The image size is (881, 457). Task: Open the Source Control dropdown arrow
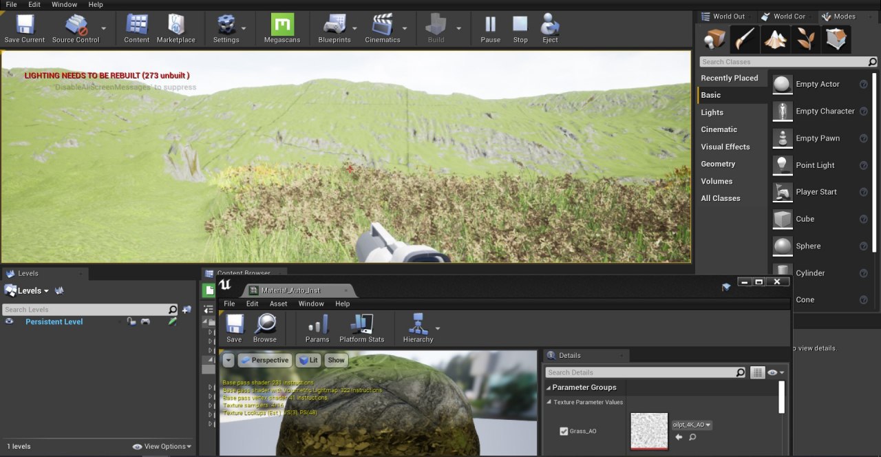click(104, 29)
